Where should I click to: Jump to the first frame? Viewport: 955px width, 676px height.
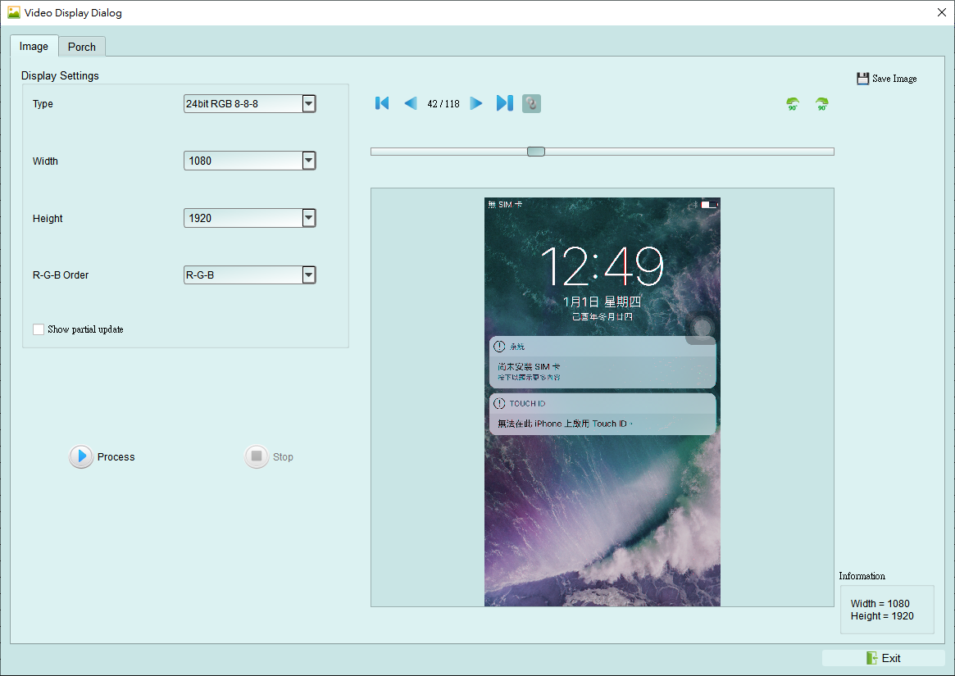(382, 103)
